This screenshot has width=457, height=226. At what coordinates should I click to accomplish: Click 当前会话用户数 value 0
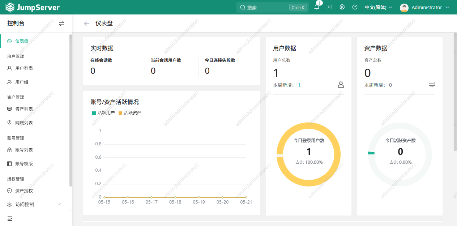click(x=153, y=71)
